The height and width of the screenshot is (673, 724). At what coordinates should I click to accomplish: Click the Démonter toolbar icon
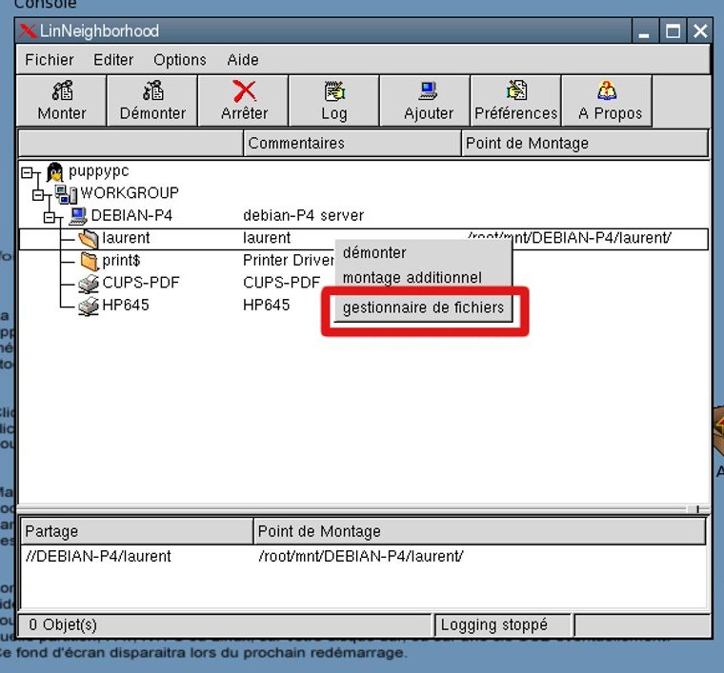click(x=152, y=91)
